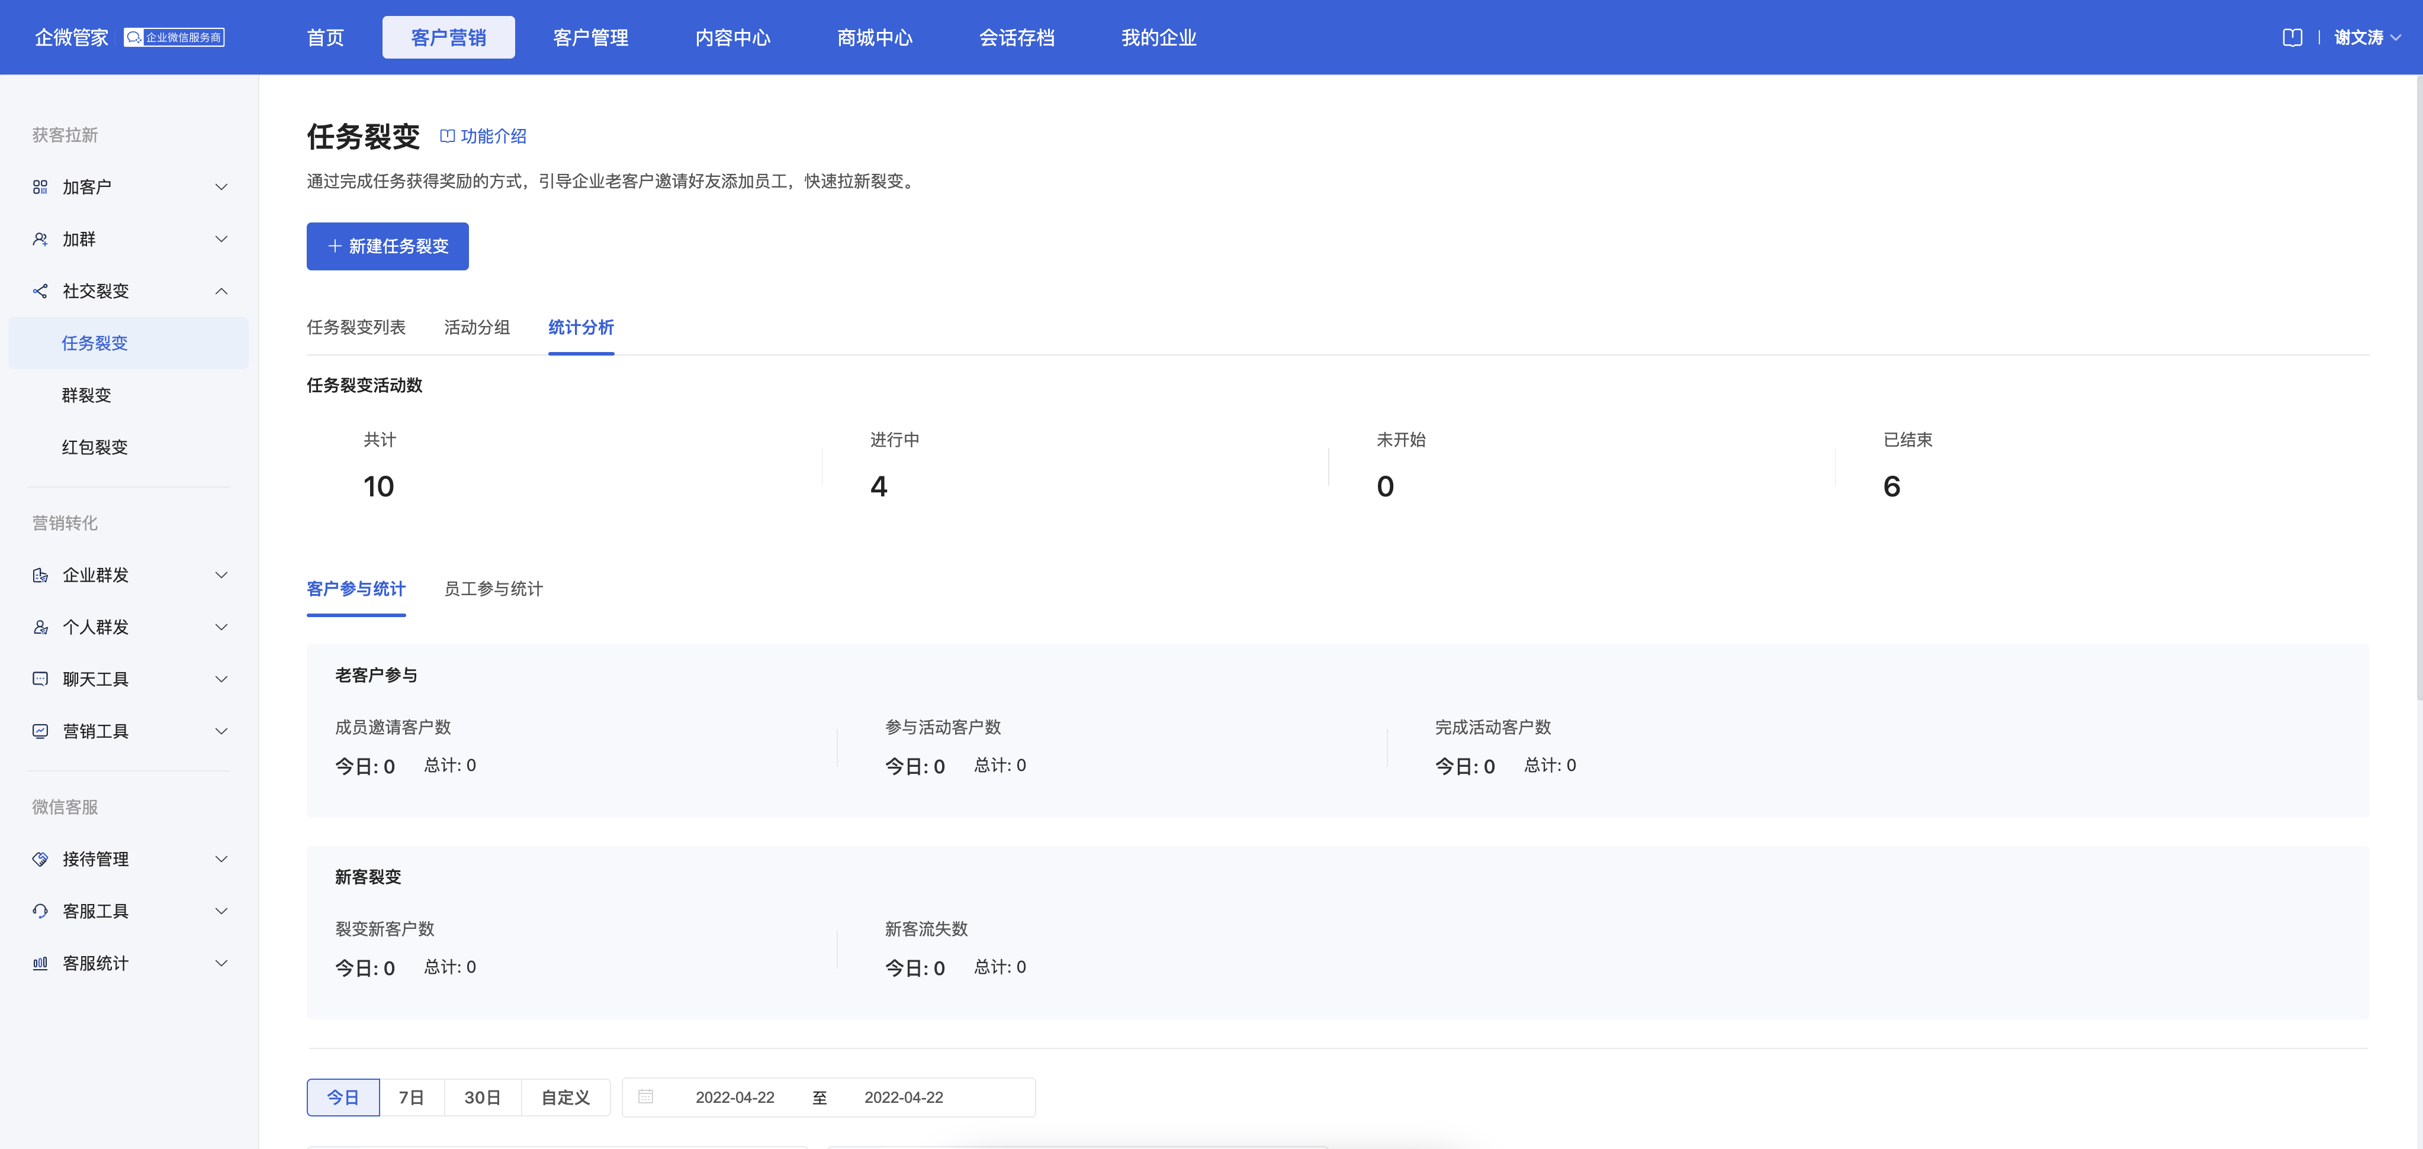Select 任务裂变 in sidebar
This screenshot has width=2423, height=1149.
[128, 343]
